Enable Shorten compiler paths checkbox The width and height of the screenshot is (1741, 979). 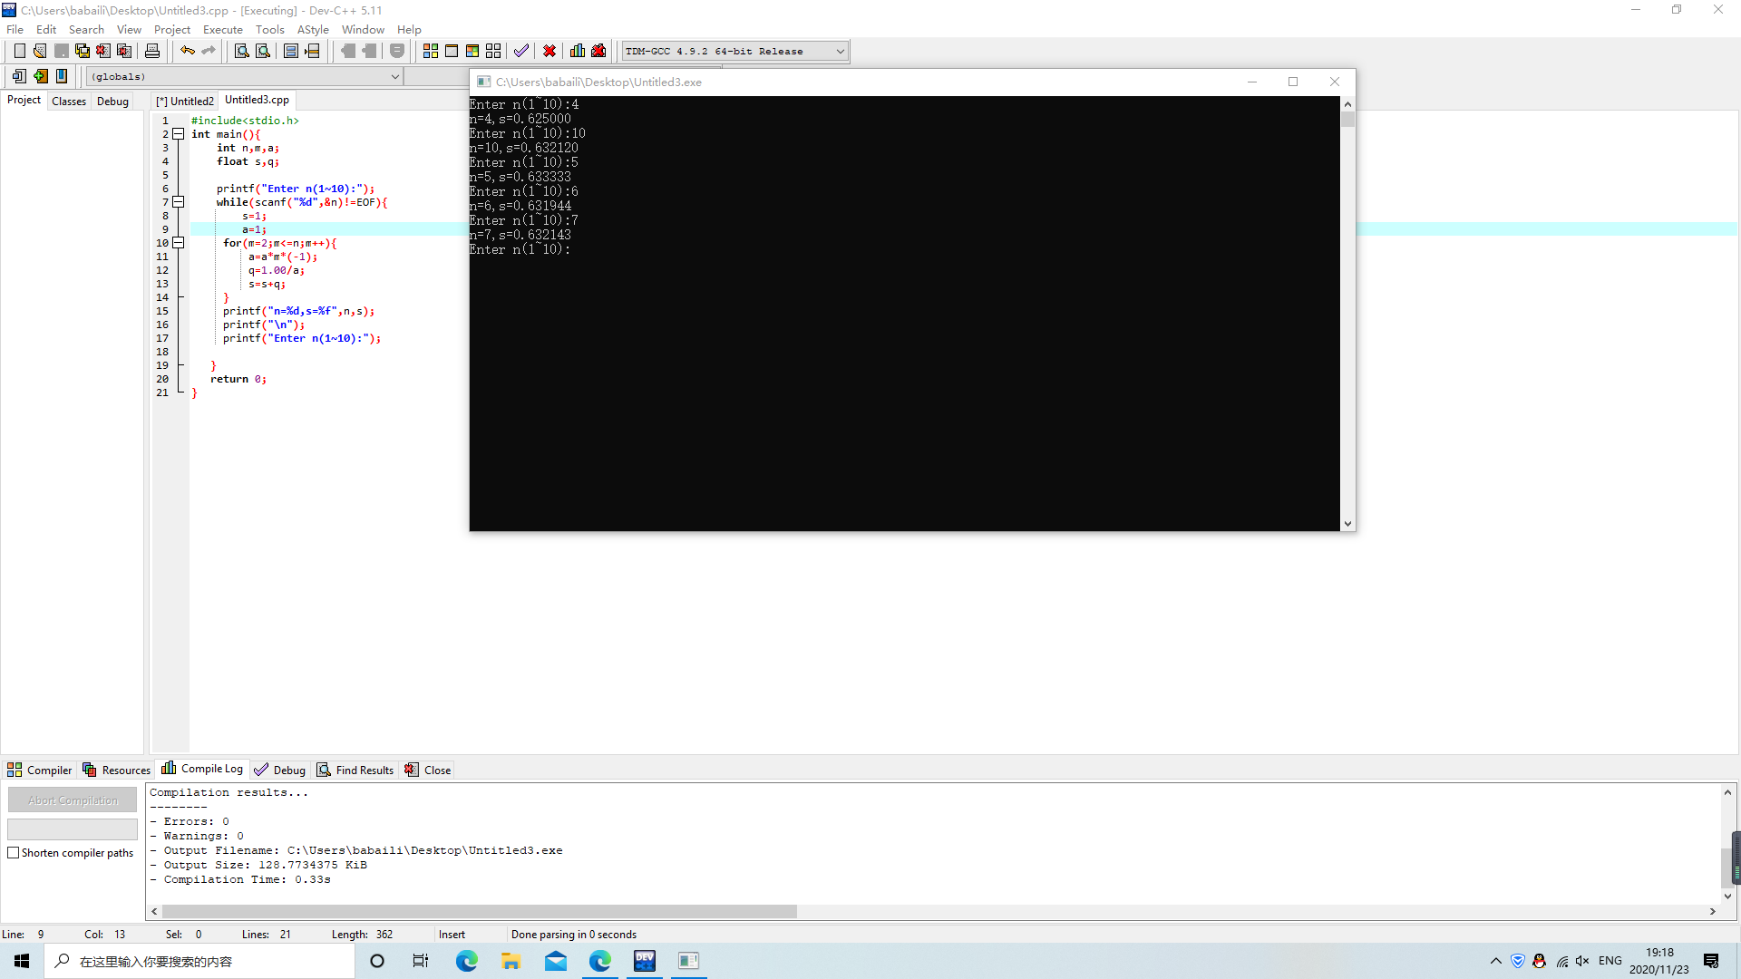click(14, 853)
